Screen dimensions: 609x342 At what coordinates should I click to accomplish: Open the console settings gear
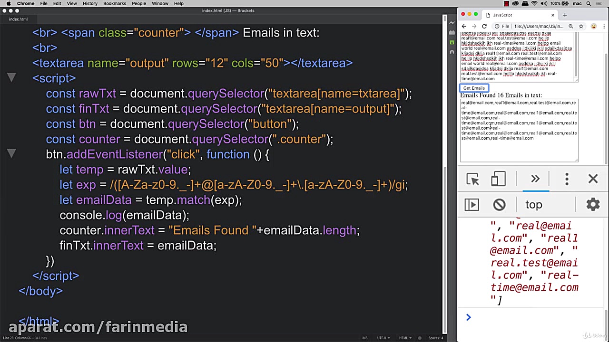coord(593,204)
